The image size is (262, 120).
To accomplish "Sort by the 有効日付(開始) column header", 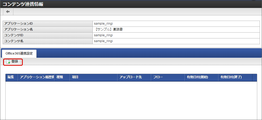I will [202, 77].
